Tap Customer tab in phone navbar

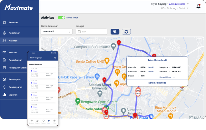37,122
